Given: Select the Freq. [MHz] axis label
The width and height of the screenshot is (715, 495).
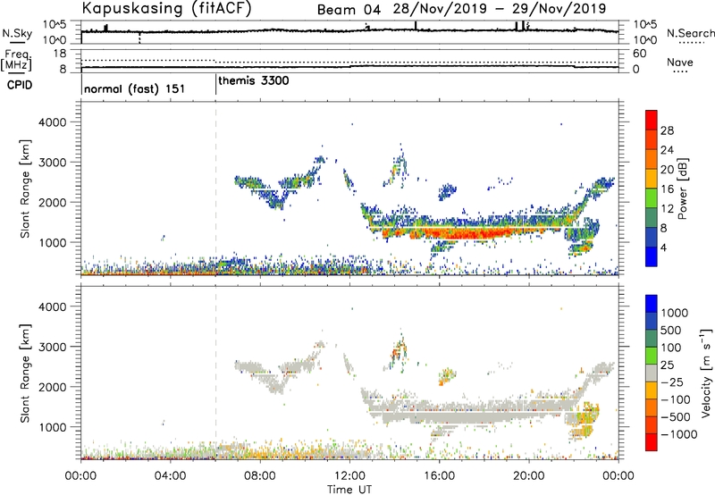Looking at the screenshot, I should tap(16, 60).
